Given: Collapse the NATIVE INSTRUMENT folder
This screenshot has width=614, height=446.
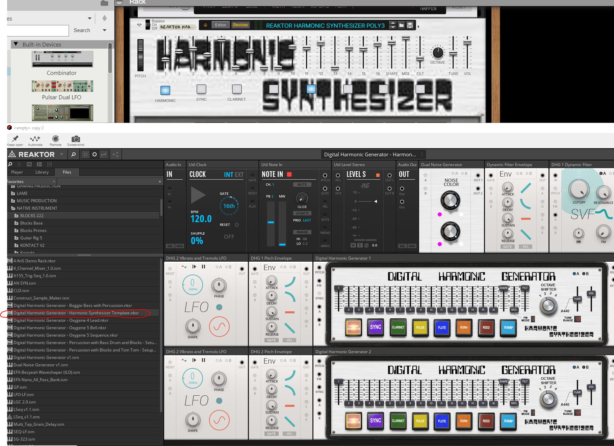Looking at the screenshot, I should (13, 208).
